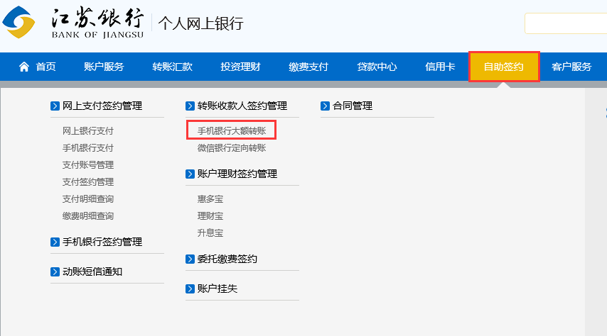This screenshot has height=336, width=607.
Task: Click the Bank of Jiangsu logo emblem
Action: point(18,22)
